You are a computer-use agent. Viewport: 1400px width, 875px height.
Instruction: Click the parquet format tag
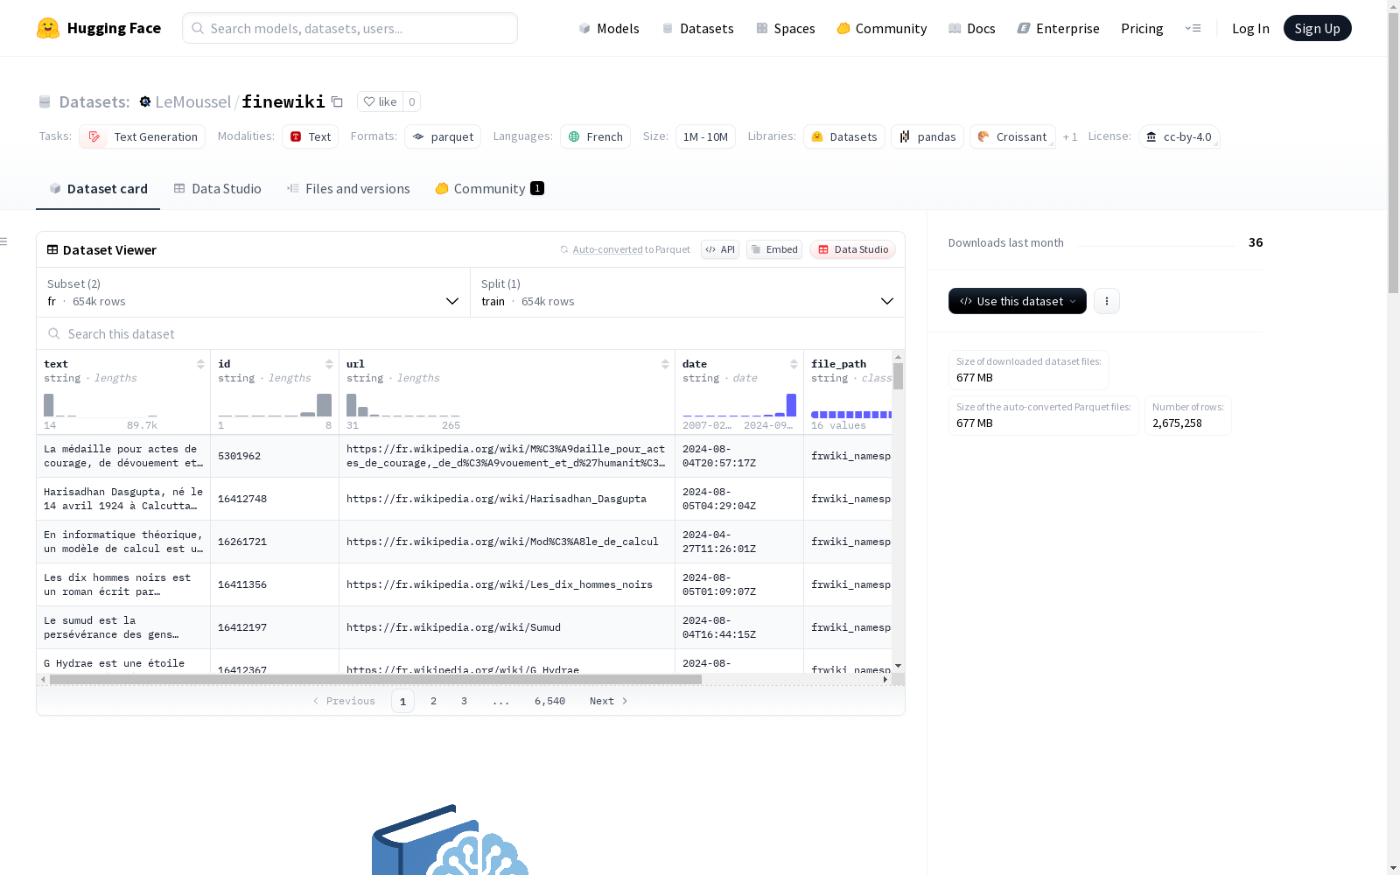click(x=443, y=136)
